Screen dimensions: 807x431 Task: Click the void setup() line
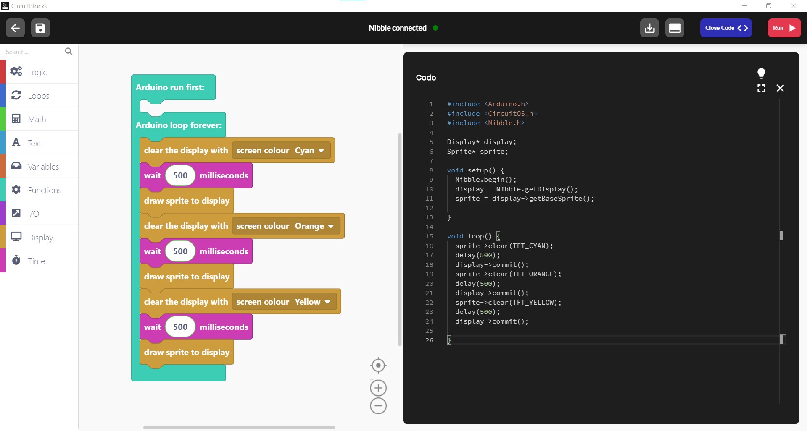(x=475, y=170)
